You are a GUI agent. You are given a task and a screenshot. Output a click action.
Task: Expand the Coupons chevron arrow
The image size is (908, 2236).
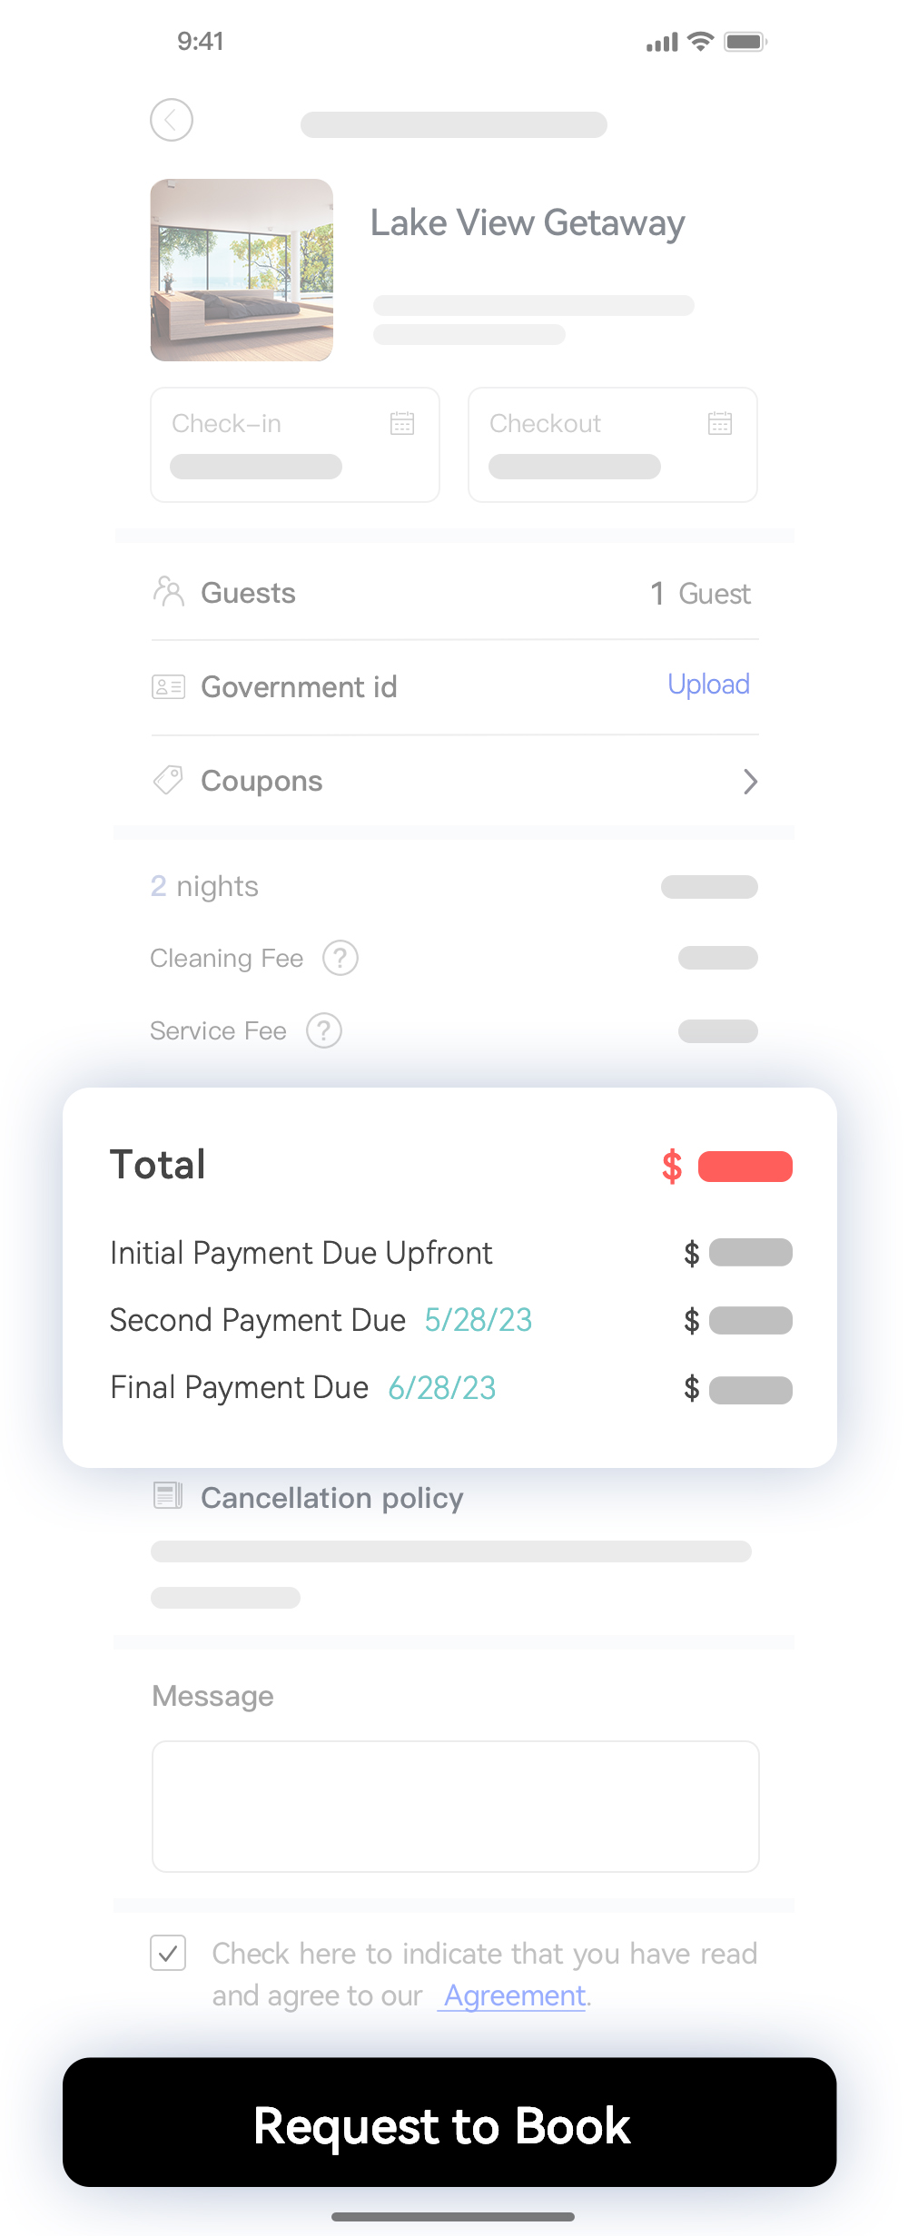[750, 782]
